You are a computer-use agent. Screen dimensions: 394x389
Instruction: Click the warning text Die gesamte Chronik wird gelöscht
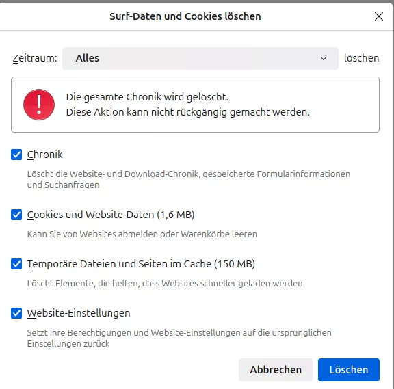[147, 97]
